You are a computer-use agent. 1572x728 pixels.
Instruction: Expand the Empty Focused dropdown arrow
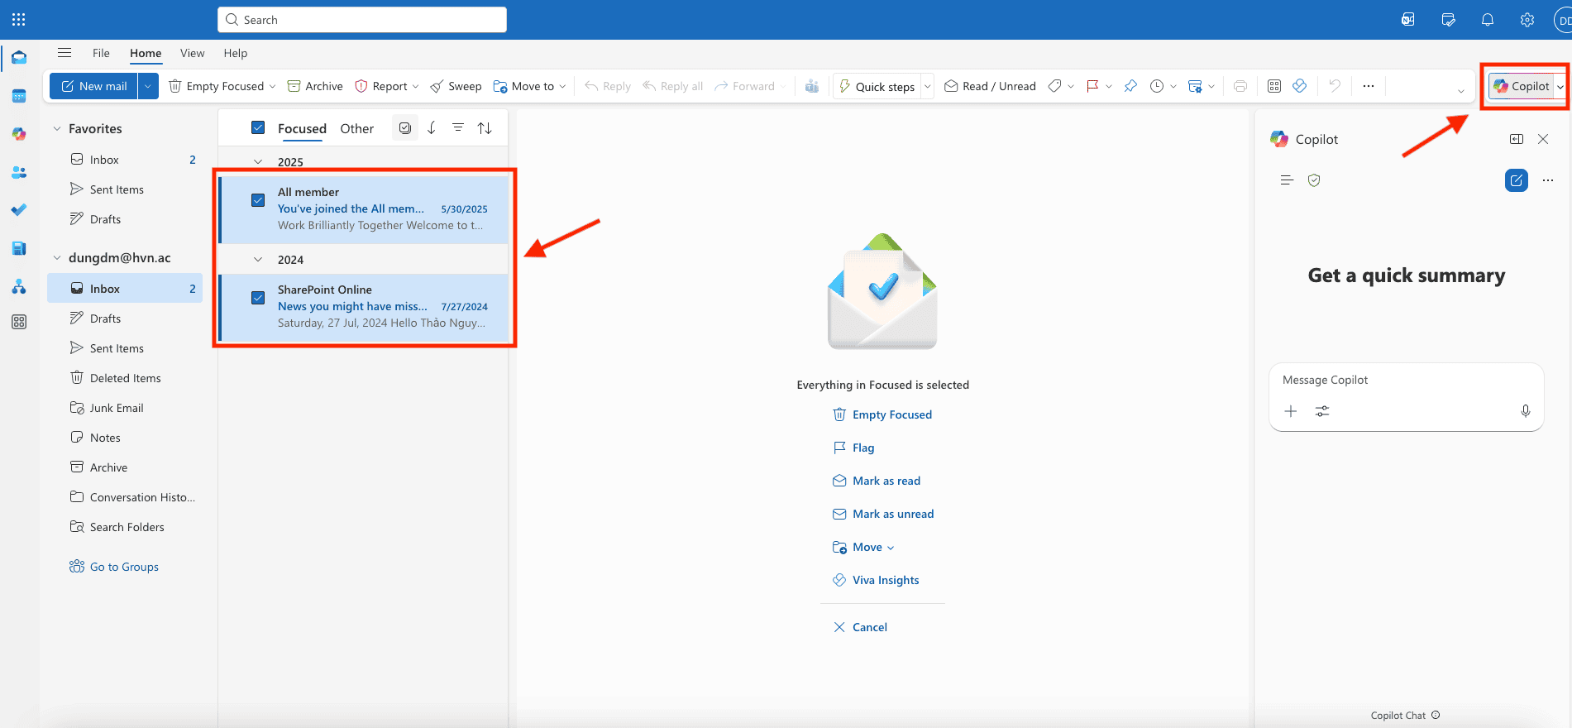coord(273,86)
